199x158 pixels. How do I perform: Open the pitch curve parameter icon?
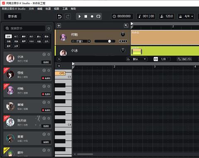pyautogui.click(x=179, y=59)
